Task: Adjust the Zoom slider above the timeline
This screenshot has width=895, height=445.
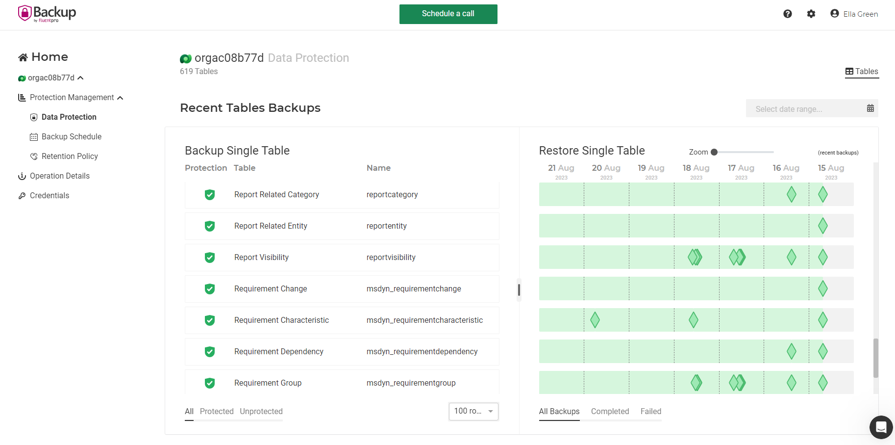Action: coord(715,152)
